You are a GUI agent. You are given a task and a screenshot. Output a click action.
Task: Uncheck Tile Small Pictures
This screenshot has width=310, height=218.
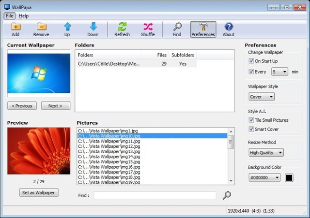[251, 120]
